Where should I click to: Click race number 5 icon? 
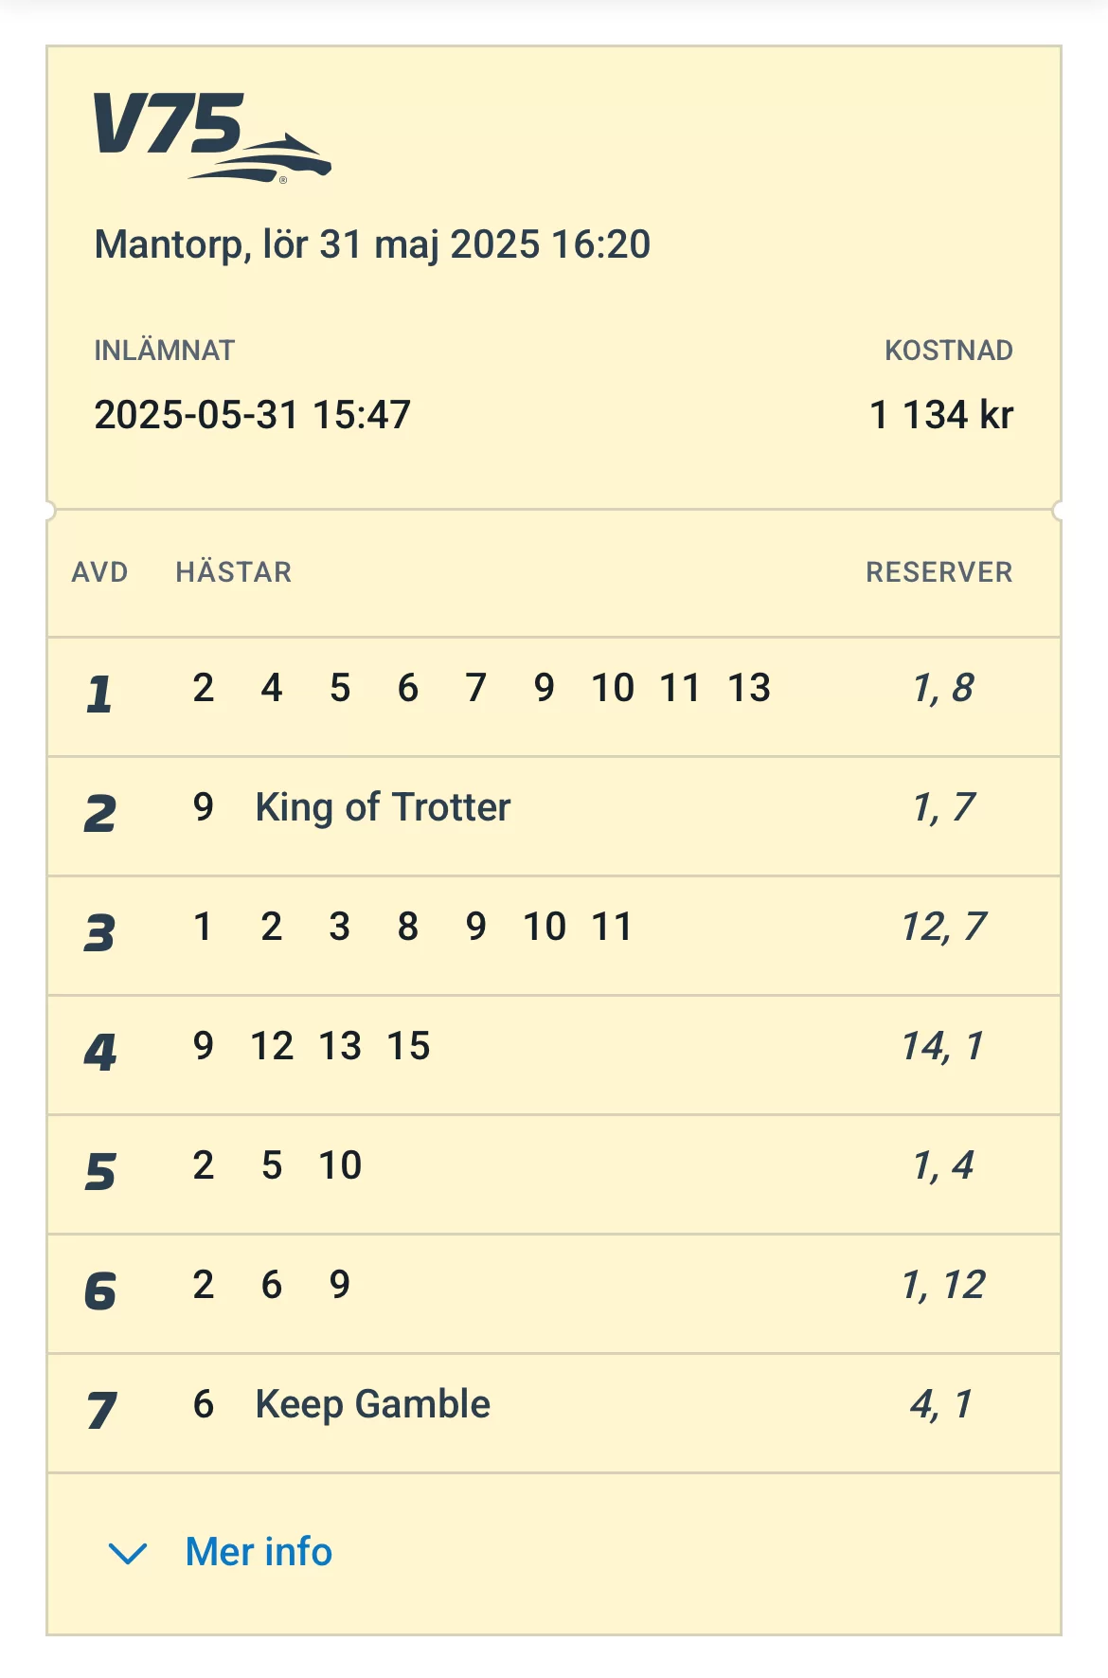coord(99,1172)
